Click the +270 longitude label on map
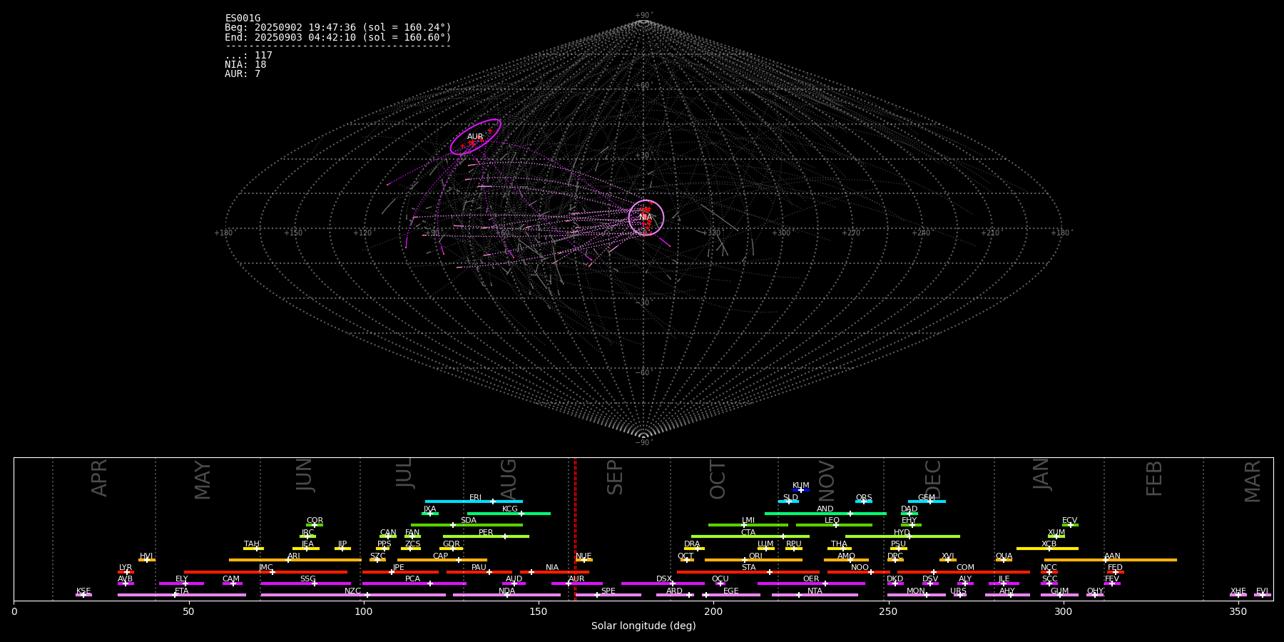The height and width of the screenshot is (642, 1284). tap(851, 233)
